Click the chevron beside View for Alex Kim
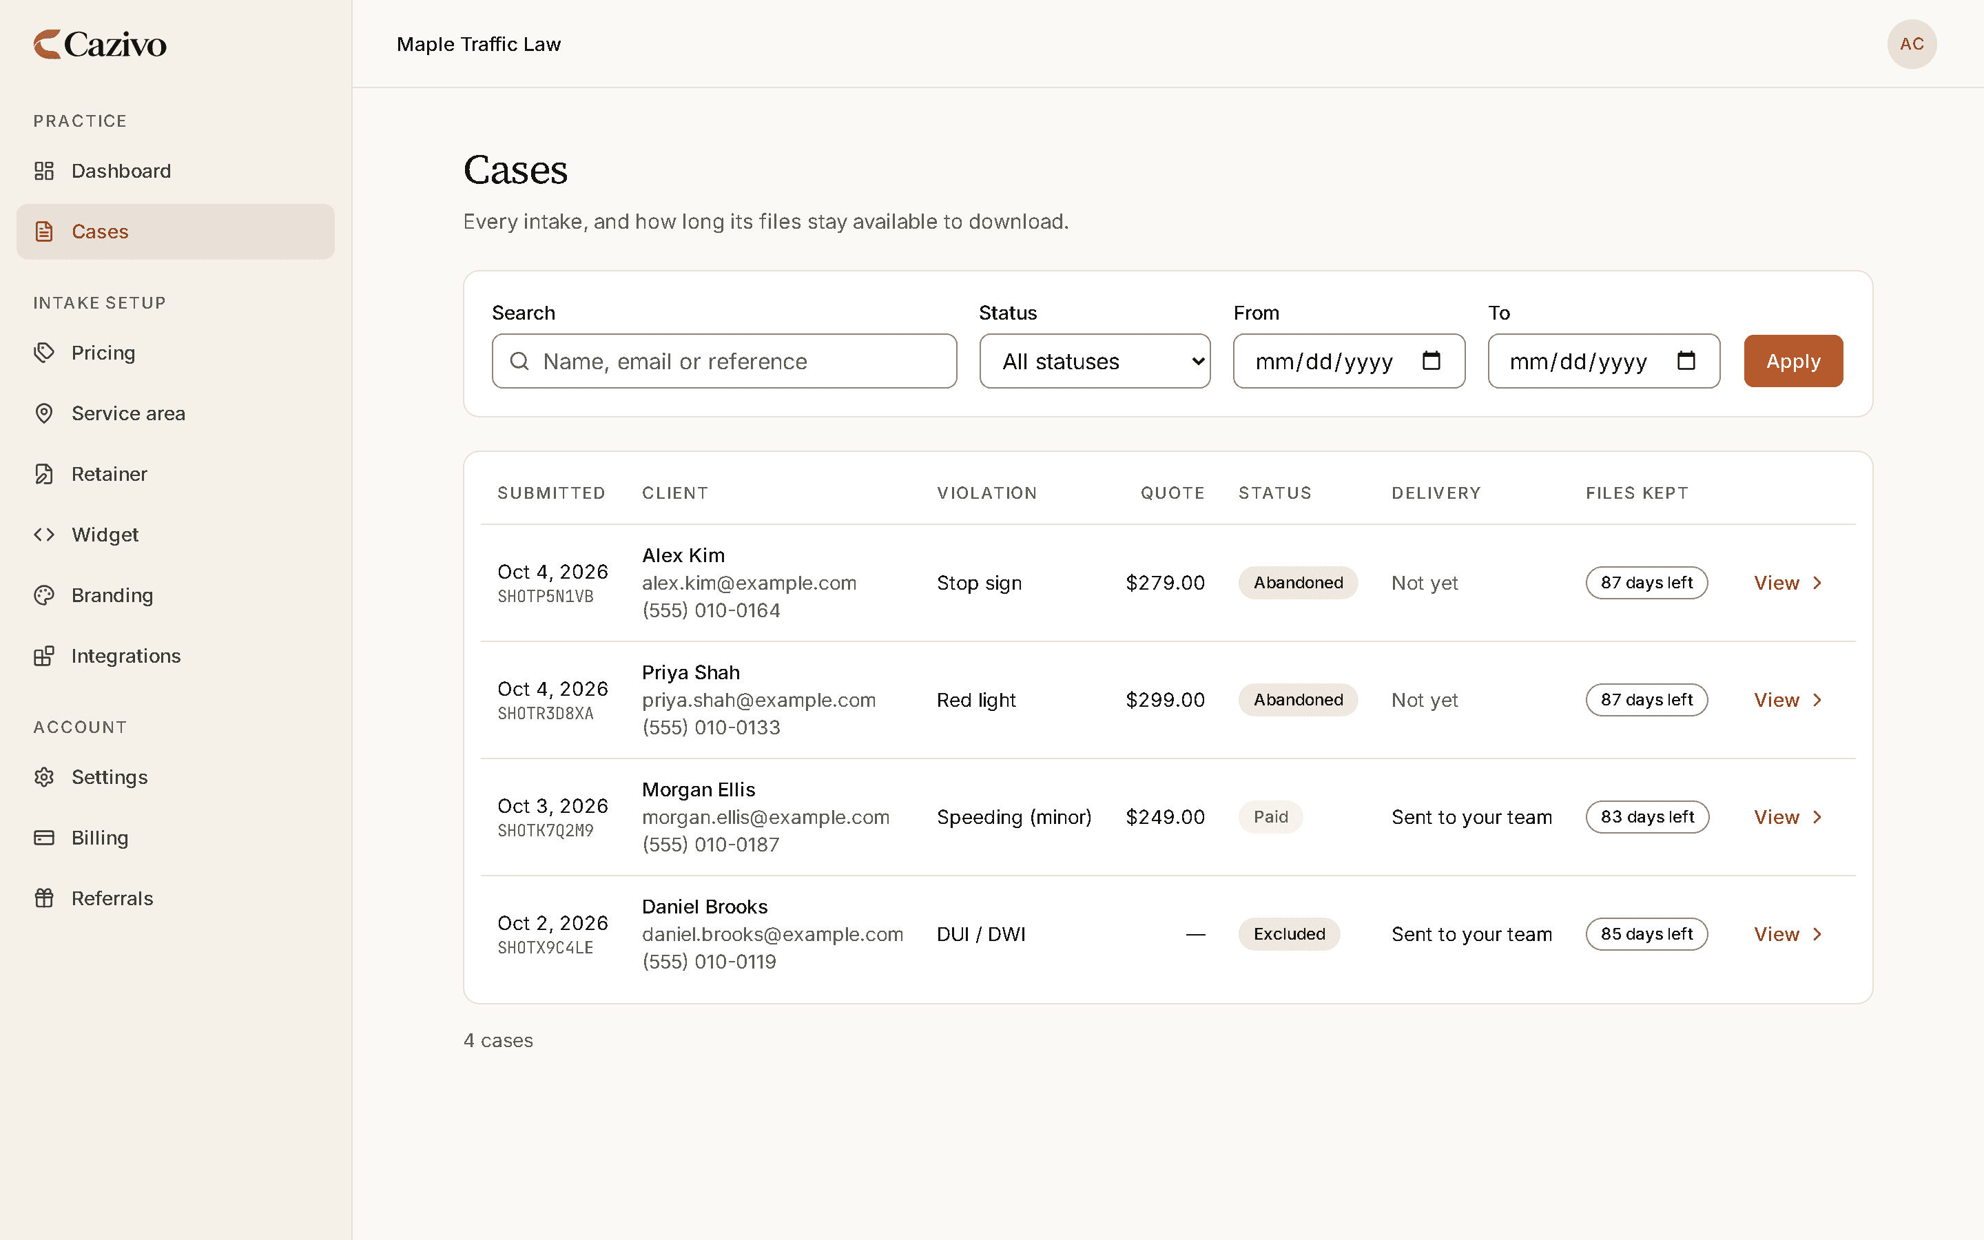The width and height of the screenshot is (1984, 1240). 1817,583
